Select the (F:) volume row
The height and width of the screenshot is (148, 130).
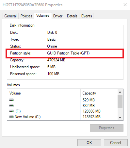pos(62,111)
